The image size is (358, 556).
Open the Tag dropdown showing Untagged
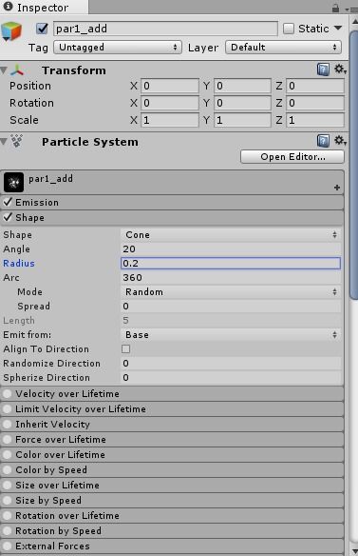click(118, 48)
